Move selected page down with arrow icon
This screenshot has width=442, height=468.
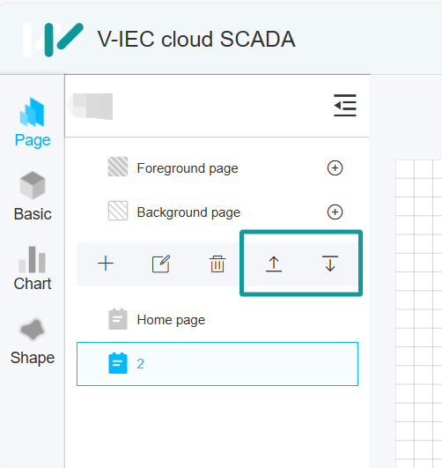tap(330, 264)
